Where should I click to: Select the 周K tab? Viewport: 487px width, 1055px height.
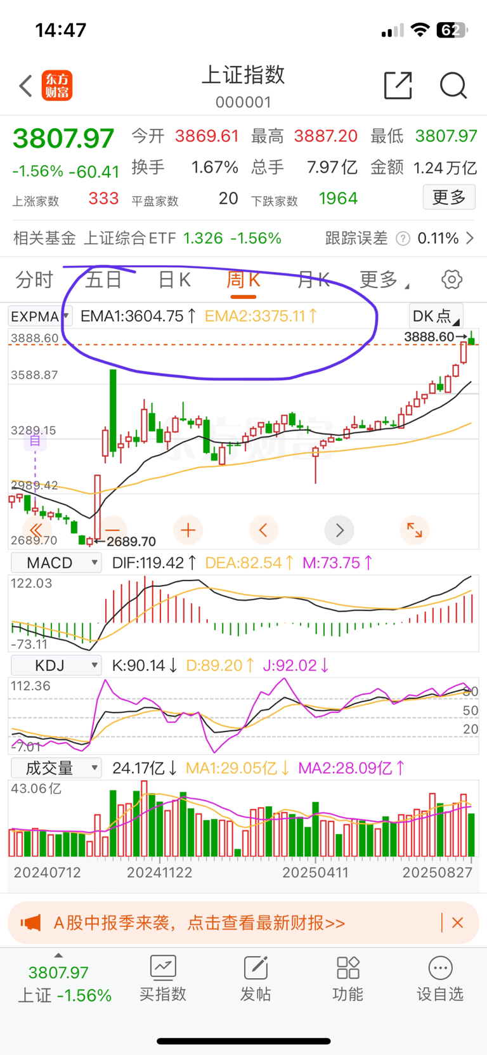(x=243, y=279)
